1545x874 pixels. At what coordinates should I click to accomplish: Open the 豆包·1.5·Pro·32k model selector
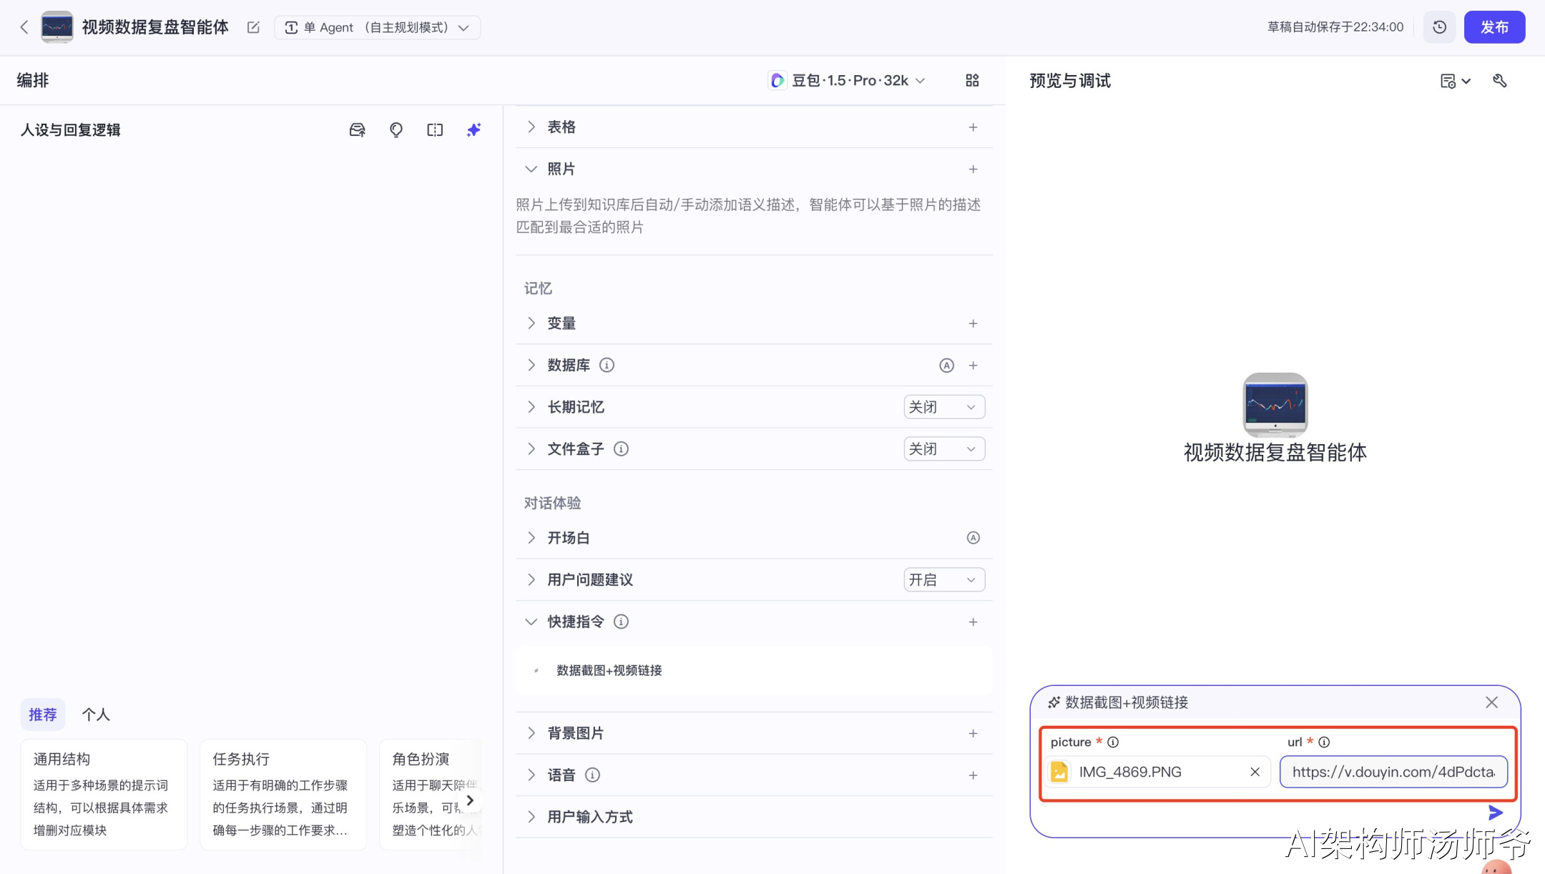848,81
